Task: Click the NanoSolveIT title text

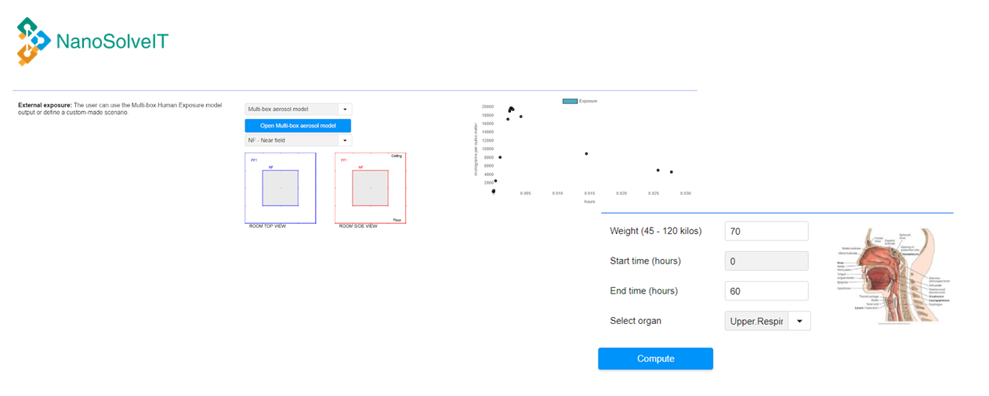Action: coord(112,41)
